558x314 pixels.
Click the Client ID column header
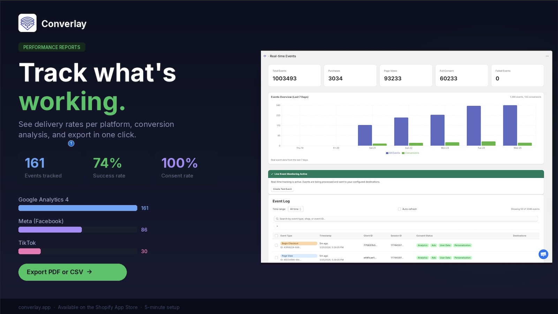(368, 236)
